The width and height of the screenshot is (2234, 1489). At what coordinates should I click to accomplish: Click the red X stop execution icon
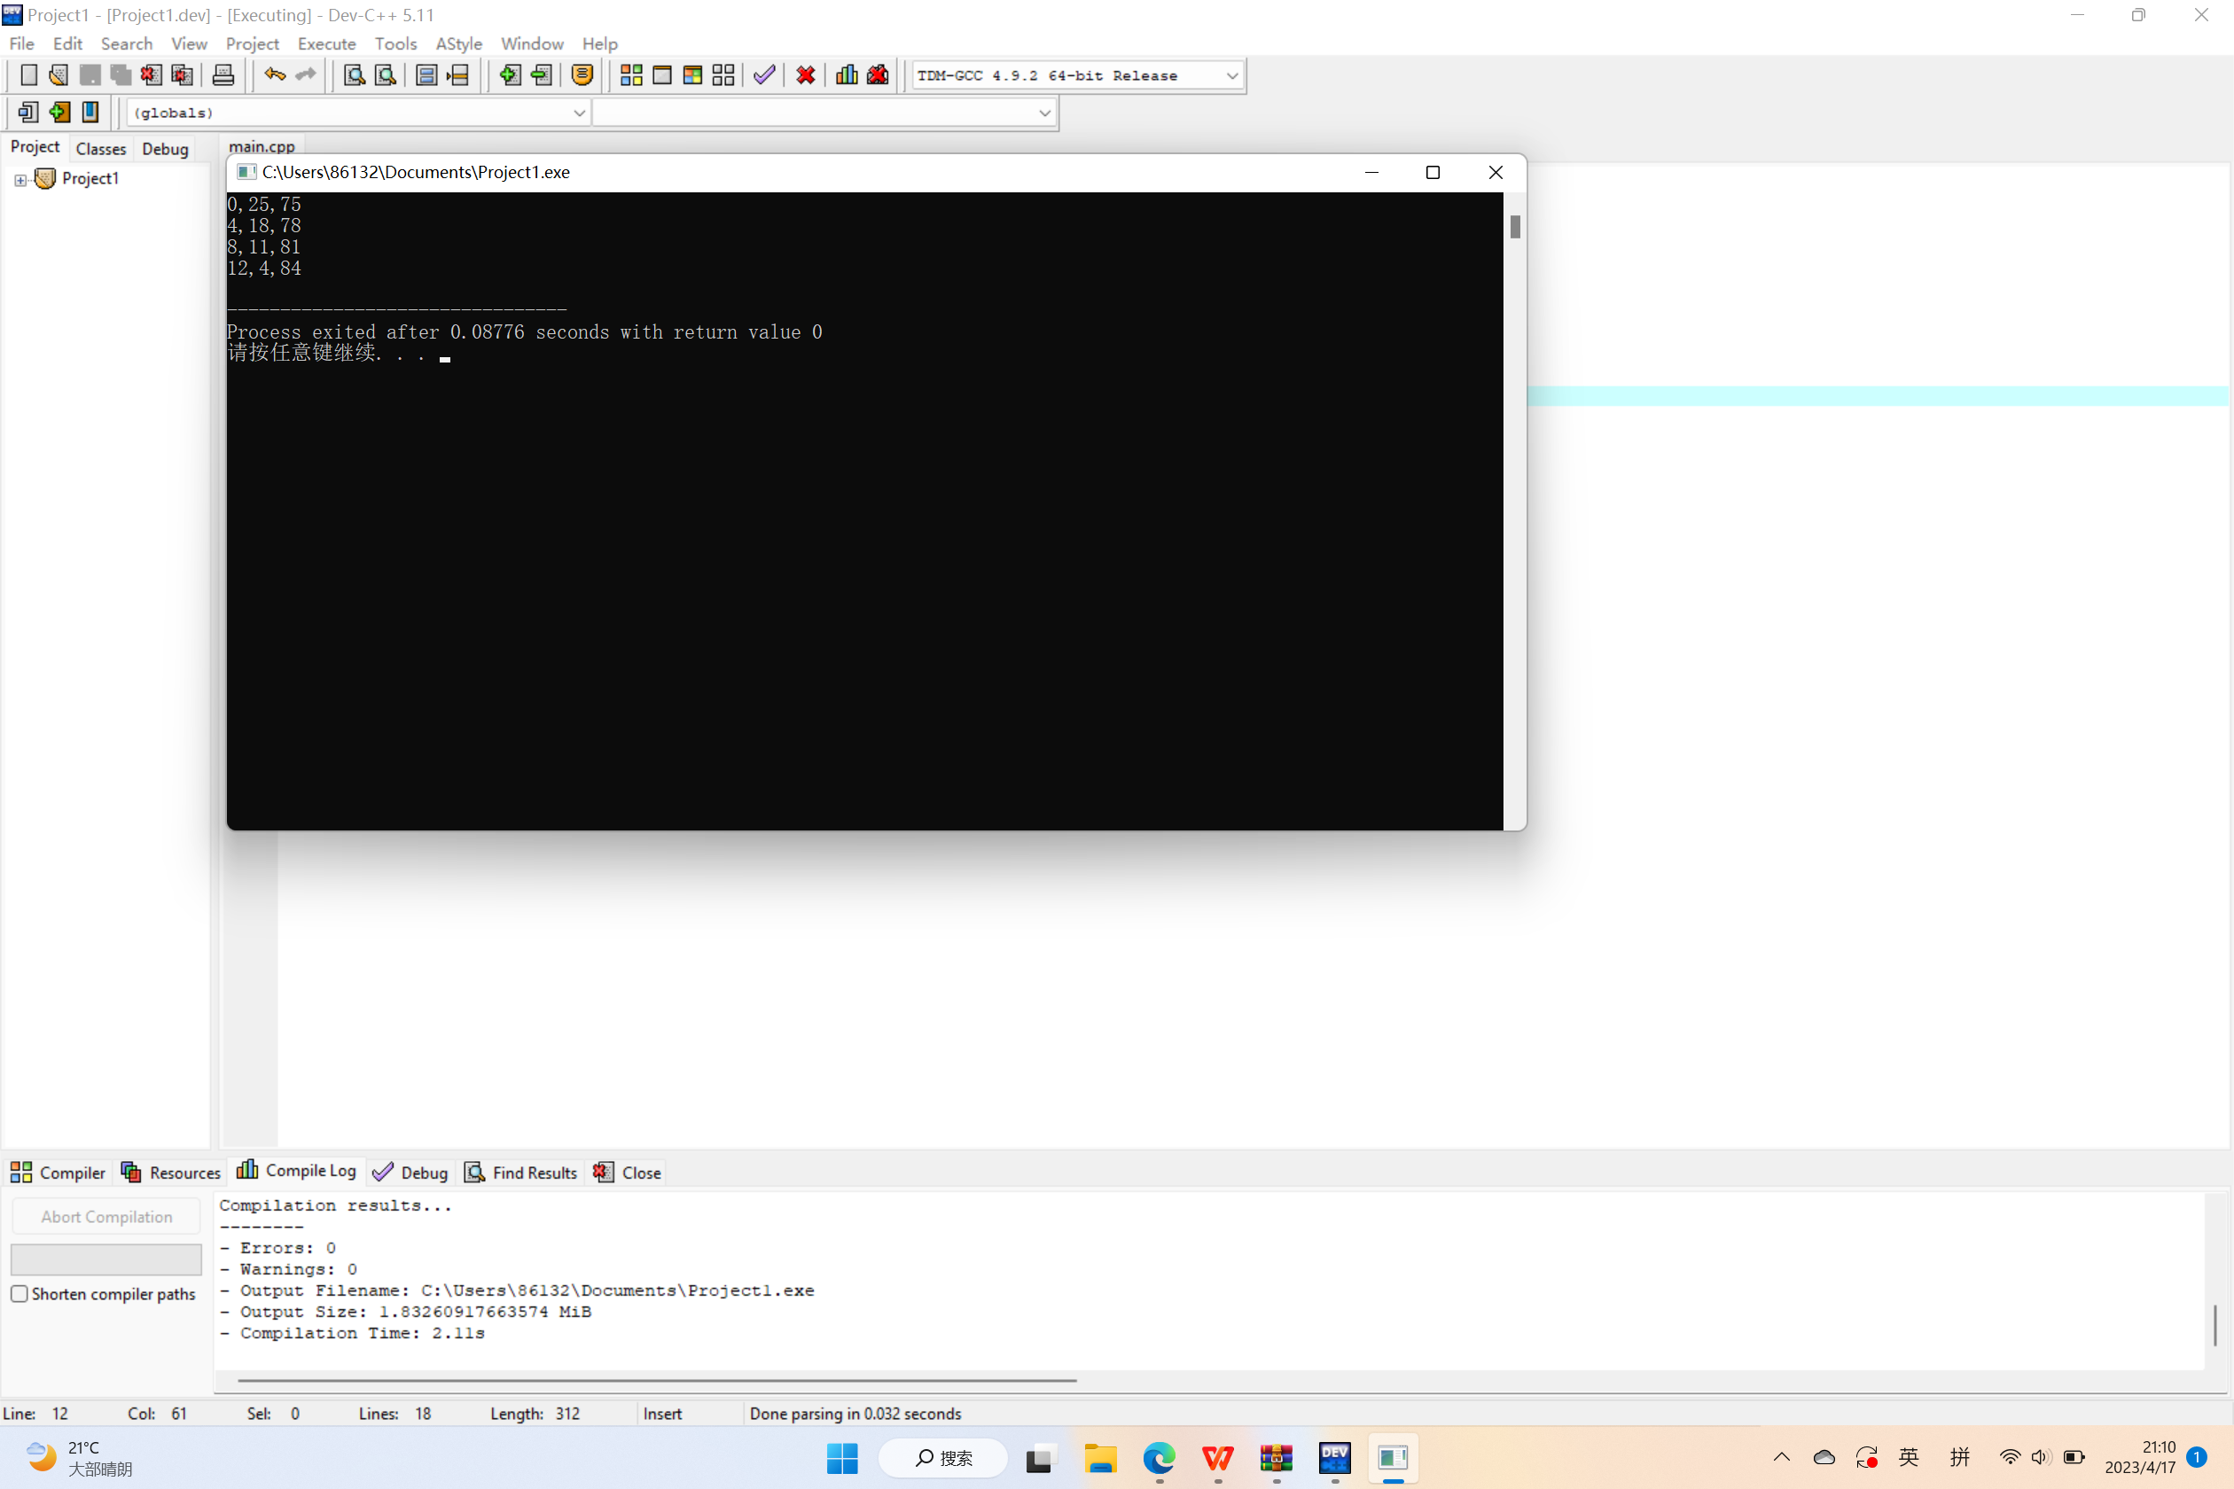806,75
